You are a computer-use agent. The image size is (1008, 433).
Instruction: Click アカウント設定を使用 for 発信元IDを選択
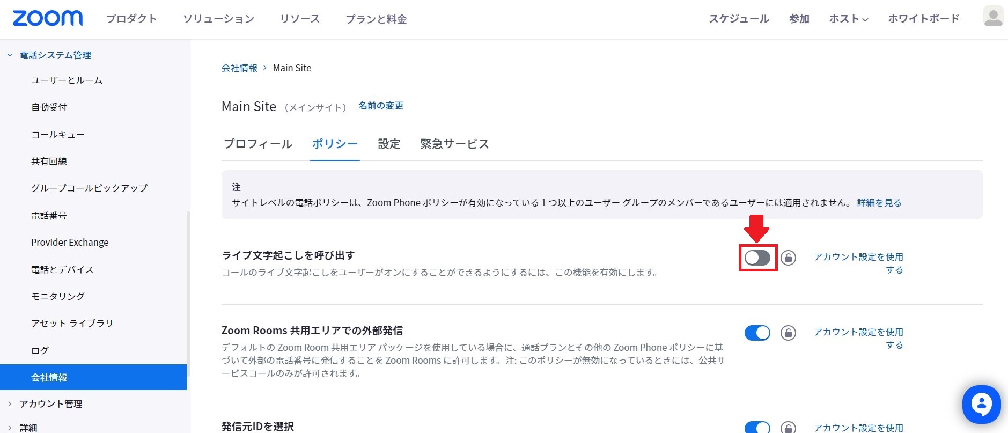point(859,428)
